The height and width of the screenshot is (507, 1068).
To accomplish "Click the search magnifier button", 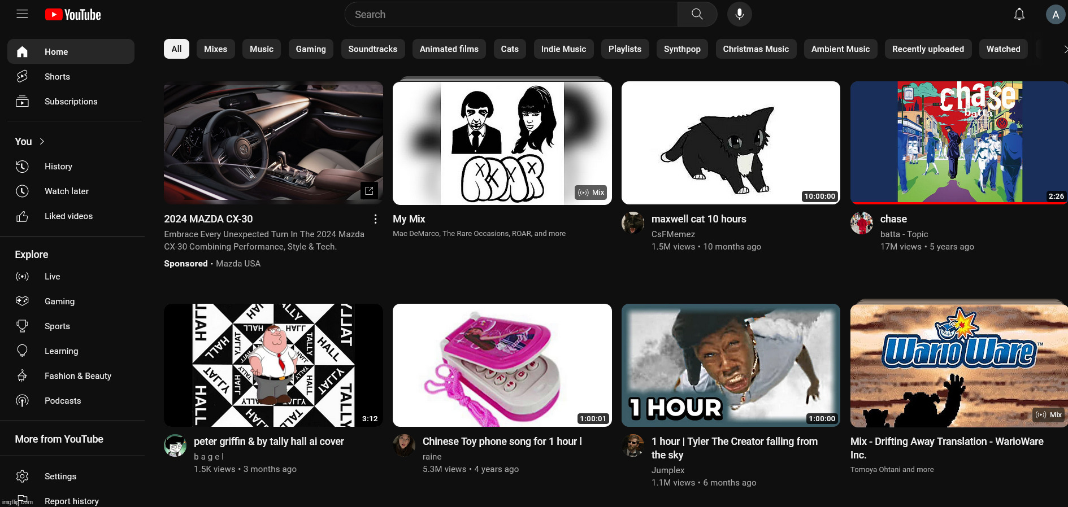I will (x=697, y=14).
